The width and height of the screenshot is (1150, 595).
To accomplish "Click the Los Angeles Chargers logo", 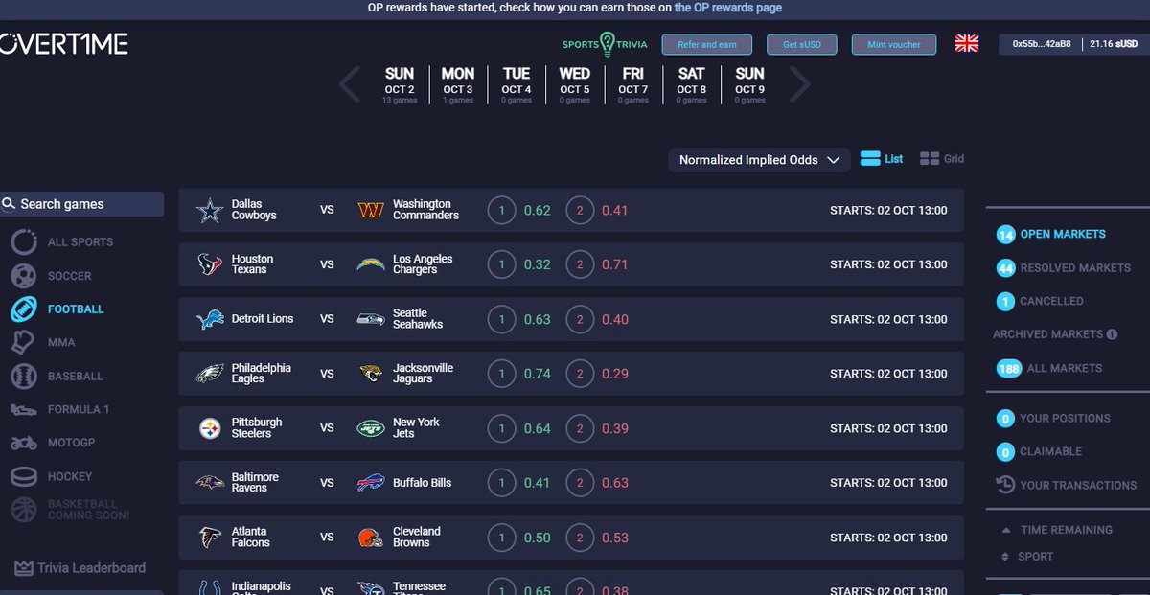I will pos(370,264).
